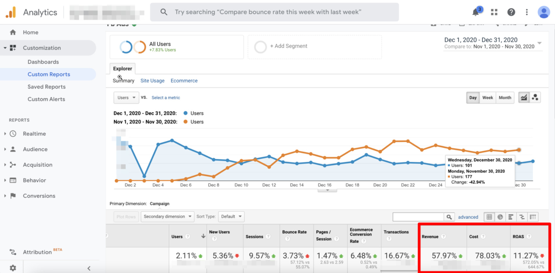Click the Users column sort arrow
Image resolution: width=555 pixels, height=273 pixels.
(x=203, y=236)
